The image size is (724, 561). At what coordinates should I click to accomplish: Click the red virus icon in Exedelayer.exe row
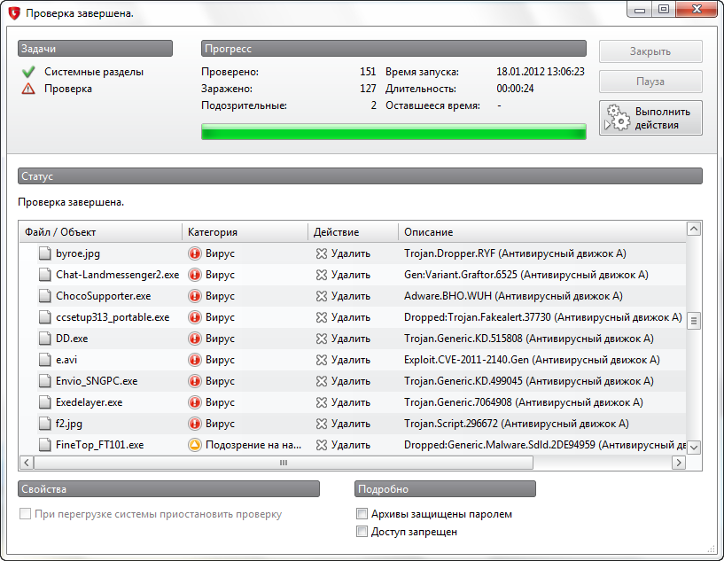click(195, 401)
